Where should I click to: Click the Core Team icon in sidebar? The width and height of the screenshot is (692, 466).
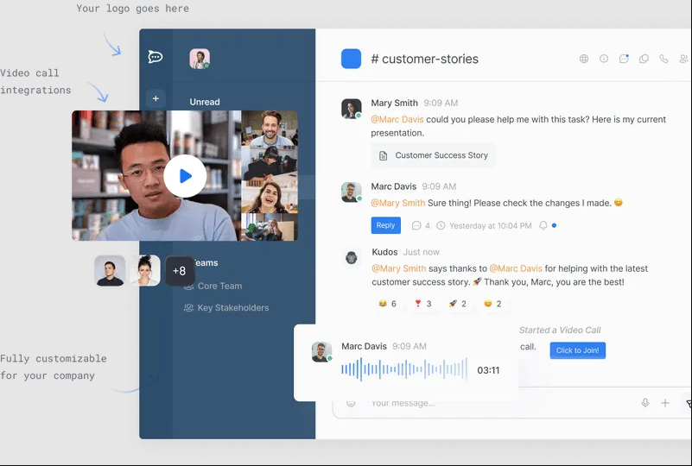click(x=189, y=287)
